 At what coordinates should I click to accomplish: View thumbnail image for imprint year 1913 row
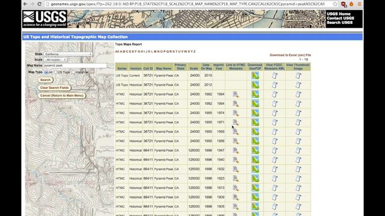[298, 188]
